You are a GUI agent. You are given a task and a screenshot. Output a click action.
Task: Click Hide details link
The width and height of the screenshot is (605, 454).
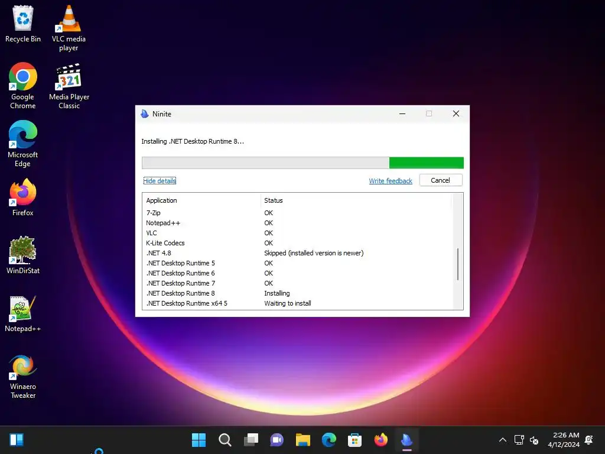coord(160,181)
